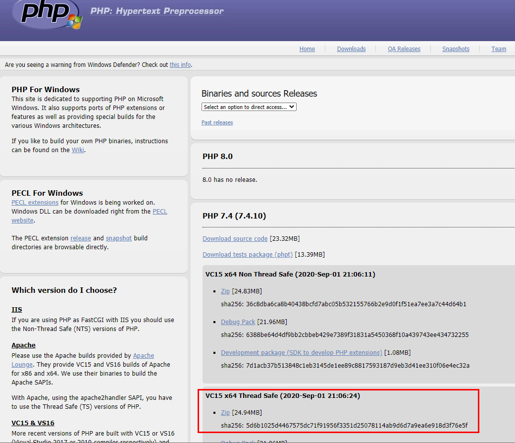Open the PECL extension release directory link
This screenshot has width=515, height=443.
[81, 238]
